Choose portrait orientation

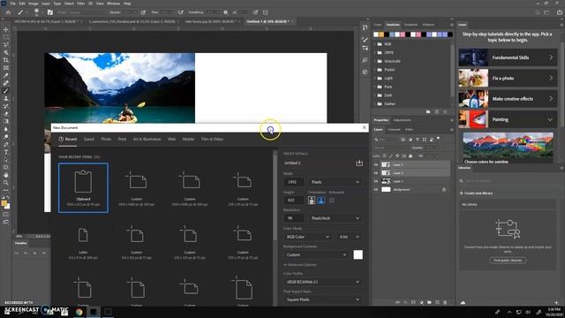pos(312,201)
